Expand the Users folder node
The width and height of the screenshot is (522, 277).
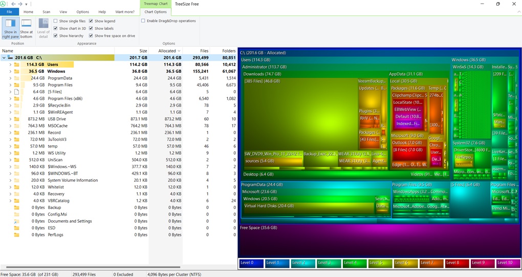(10, 65)
